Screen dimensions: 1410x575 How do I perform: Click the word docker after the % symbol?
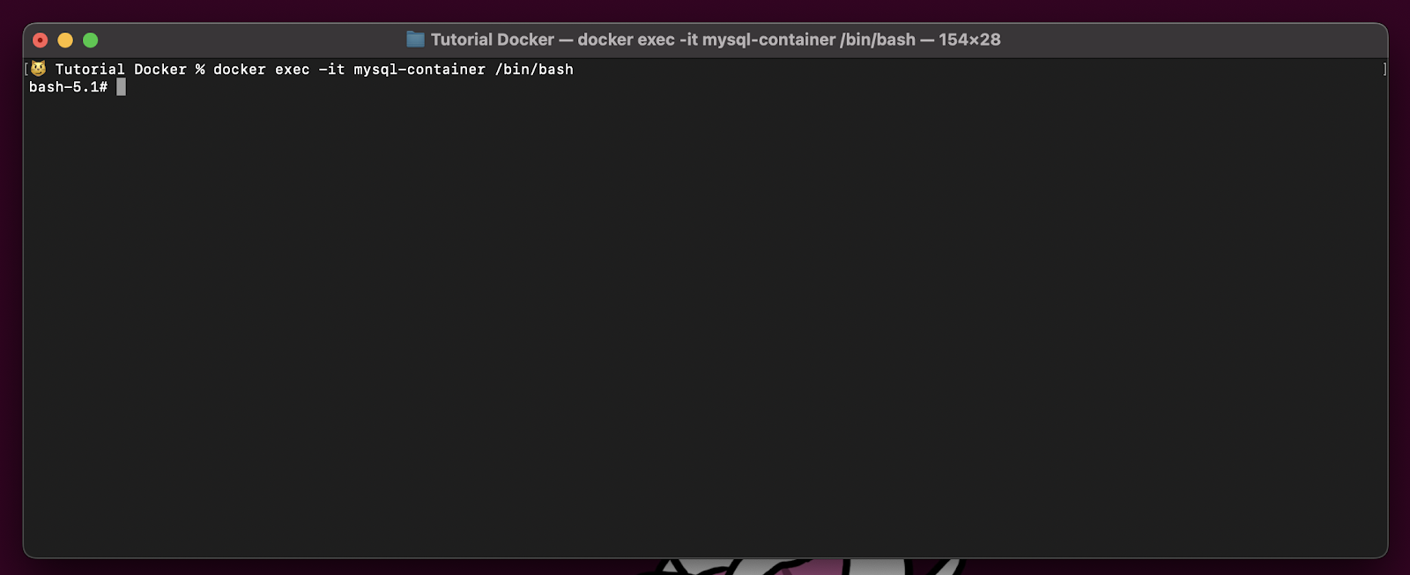(x=240, y=70)
